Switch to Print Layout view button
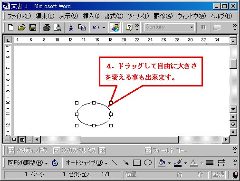 point(22,140)
